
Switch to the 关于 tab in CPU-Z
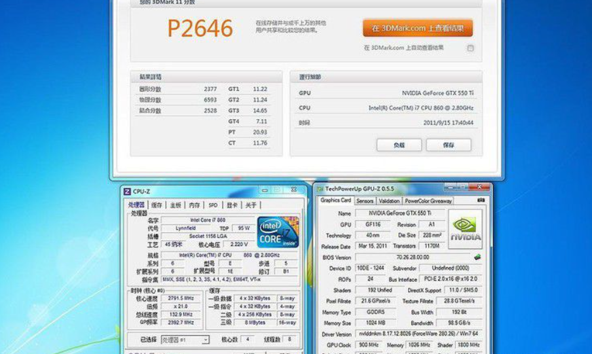click(x=251, y=205)
